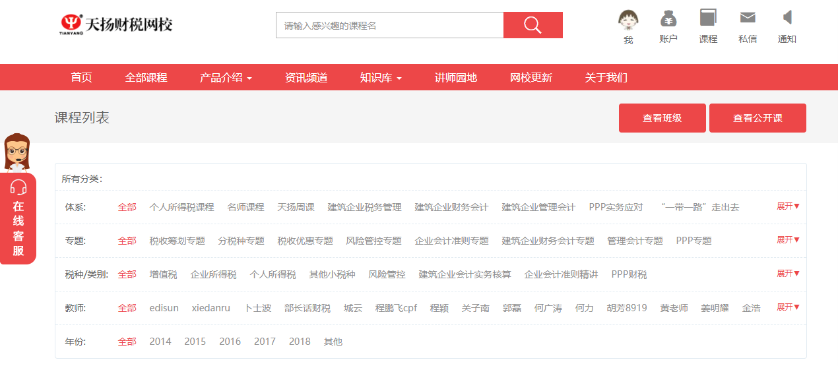Image resolution: width=838 pixels, height=366 pixels.
Task: Open 私信 envelope icon
Action: [748, 18]
